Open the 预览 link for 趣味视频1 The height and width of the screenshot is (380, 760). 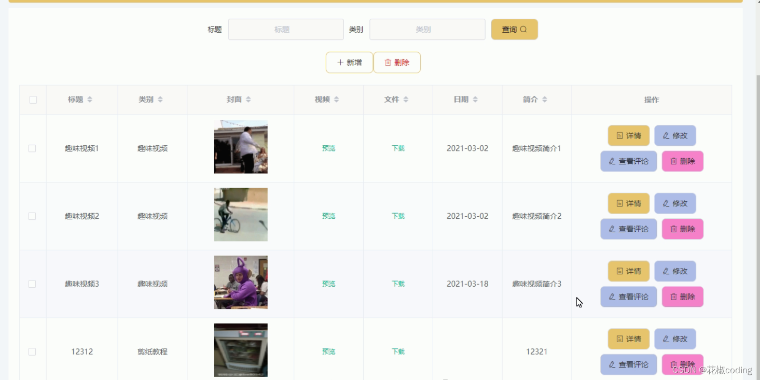(x=328, y=148)
